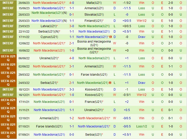Open Faroe Islands(U21) in 07/10/21 row
187x139 pixels.
click(x=49, y=126)
